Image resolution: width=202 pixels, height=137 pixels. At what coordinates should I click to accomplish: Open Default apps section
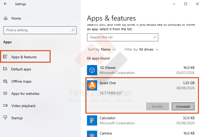coord(21,69)
